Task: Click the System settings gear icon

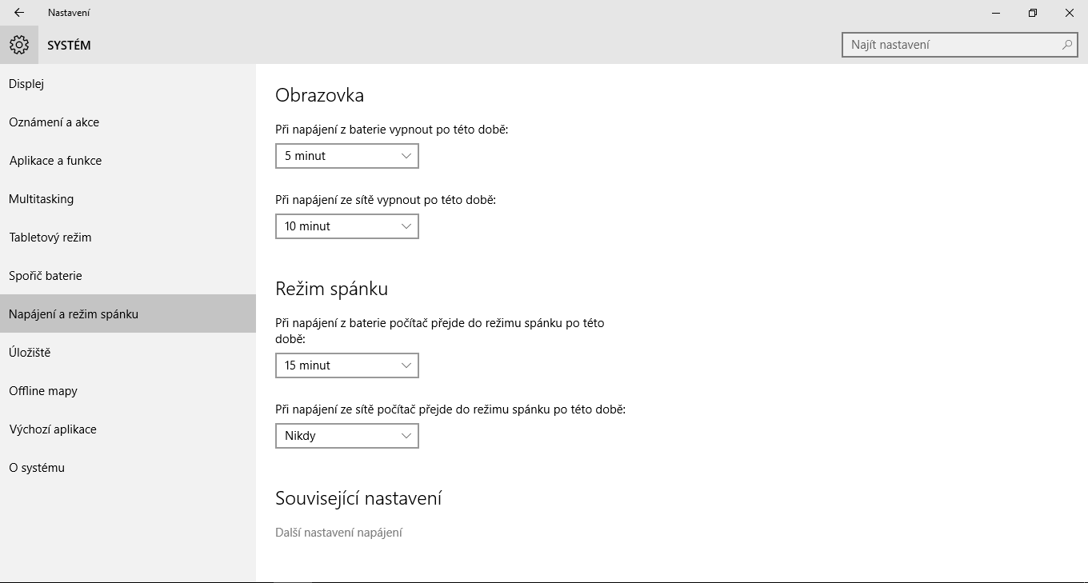Action: (x=19, y=45)
